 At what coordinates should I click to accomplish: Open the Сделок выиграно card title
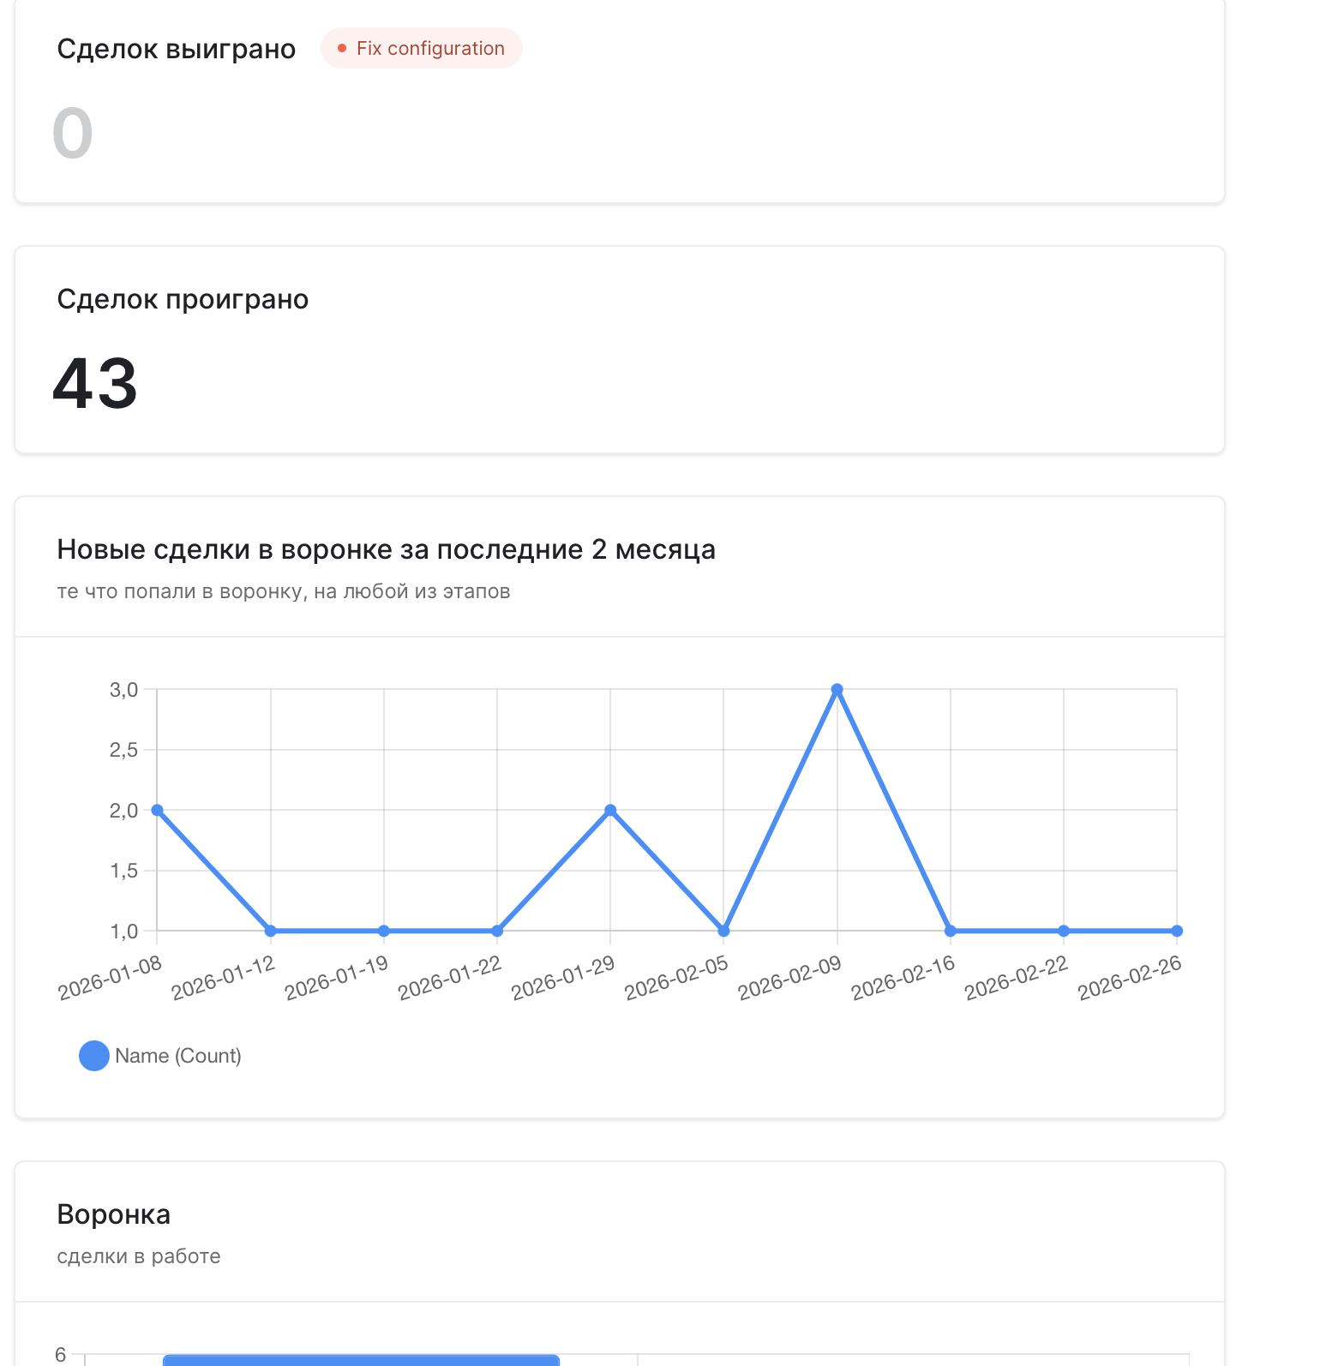(x=176, y=49)
